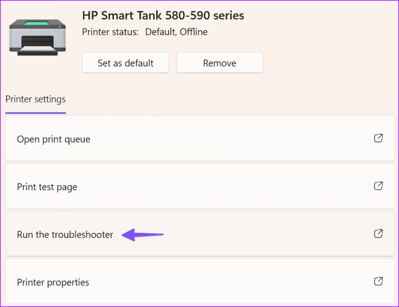Open the print queue row

[195, 139]
